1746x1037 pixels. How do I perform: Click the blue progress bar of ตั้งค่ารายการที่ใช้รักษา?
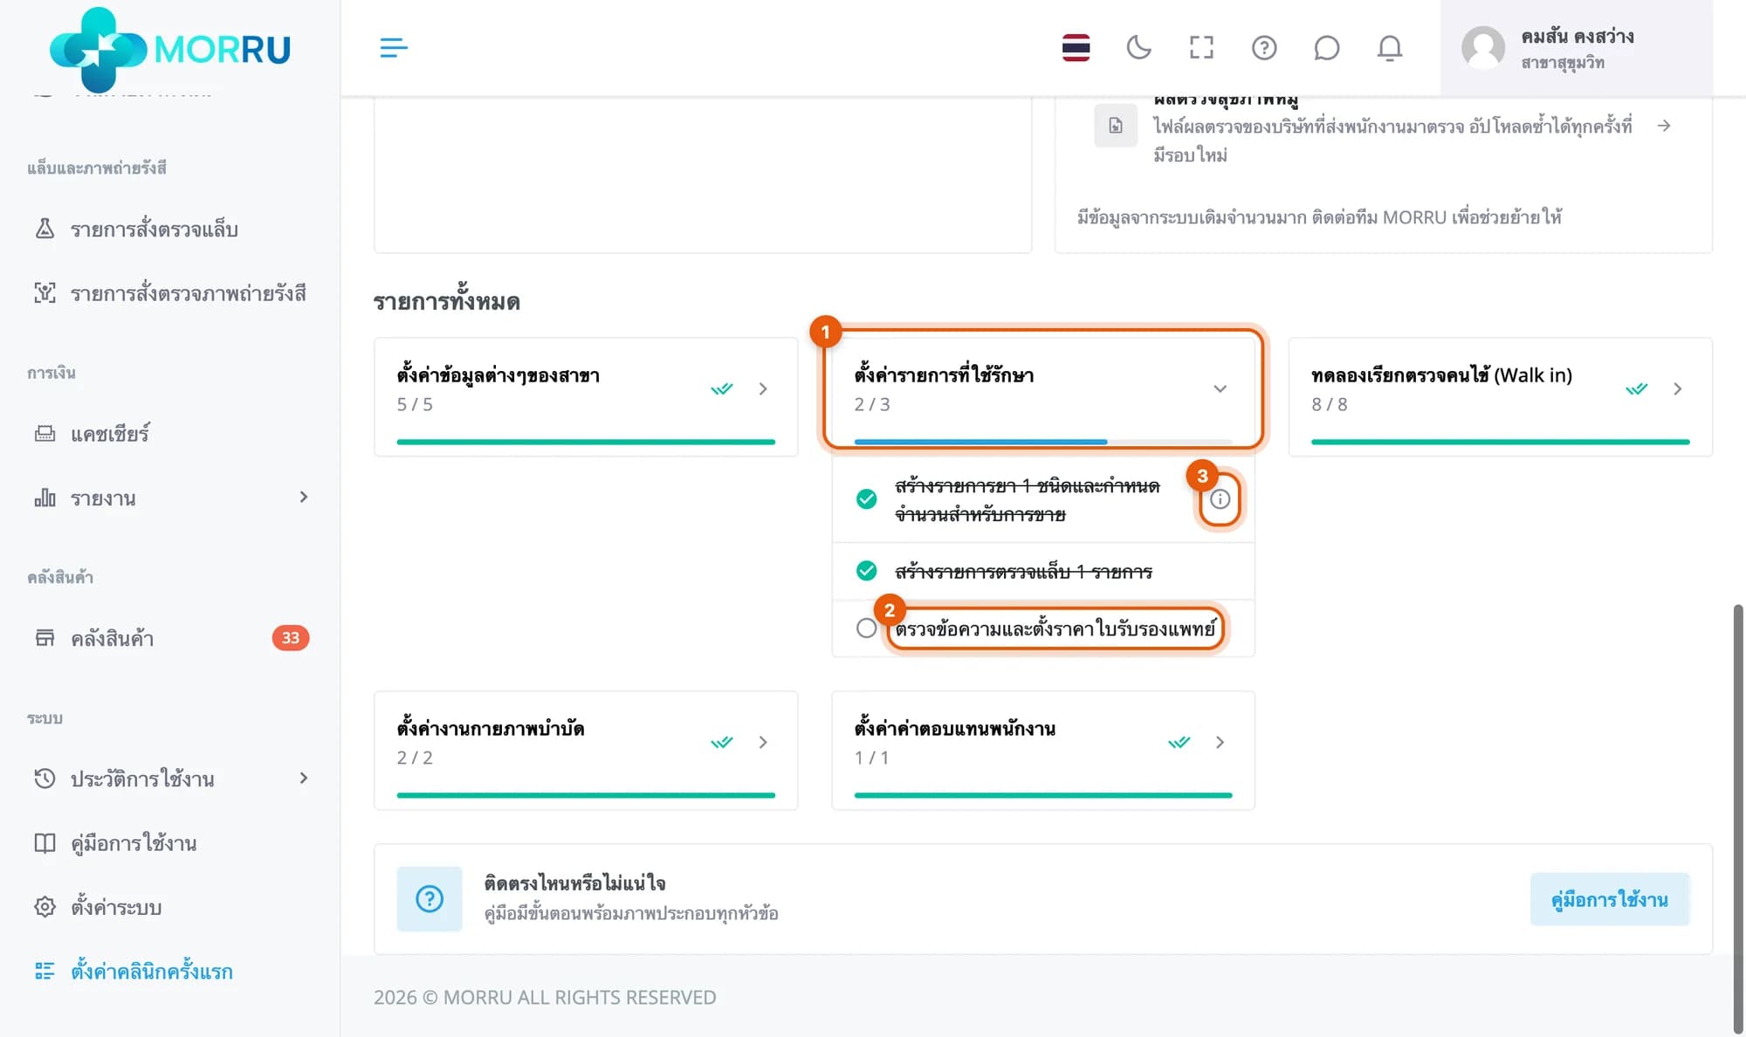[x=980, y=442]
